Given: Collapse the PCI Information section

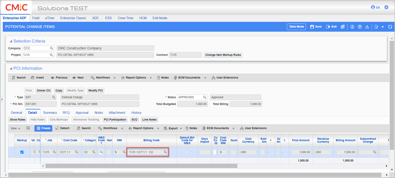Looking at the screenshot, I should tap(11, 69).
